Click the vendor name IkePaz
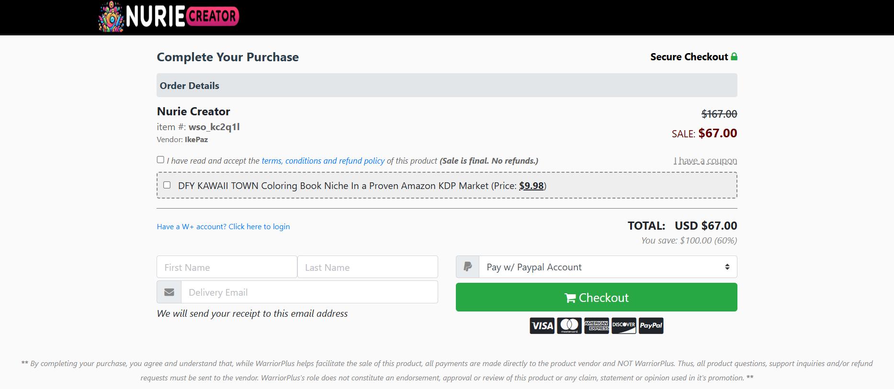 tap(196, 140)
